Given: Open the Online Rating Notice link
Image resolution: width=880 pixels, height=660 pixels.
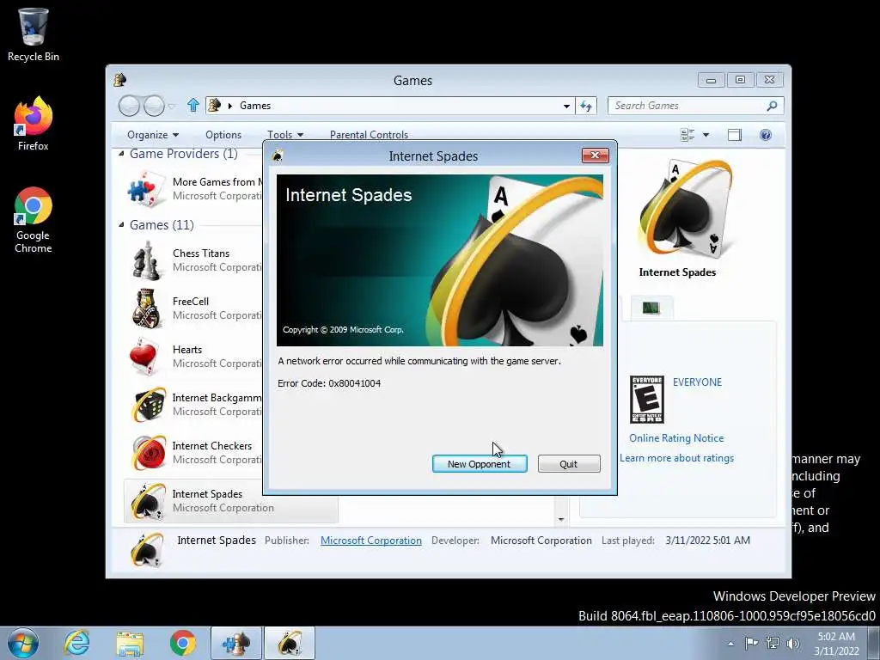Looking at the screenshot, I should pyautogui.click(x=676, y=437).
